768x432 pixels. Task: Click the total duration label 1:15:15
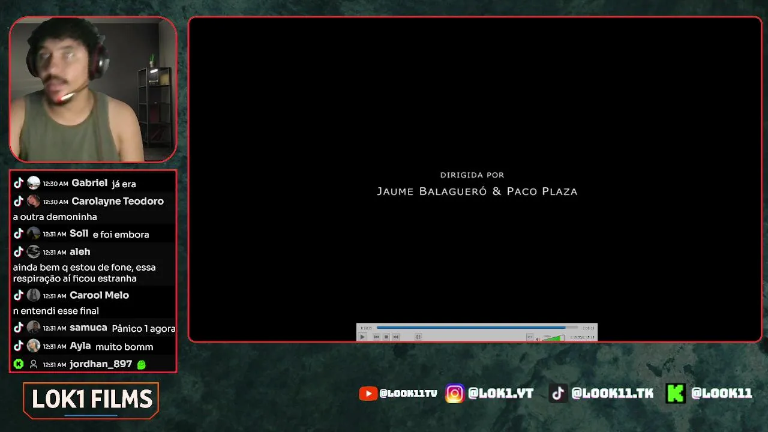point(589,328)
